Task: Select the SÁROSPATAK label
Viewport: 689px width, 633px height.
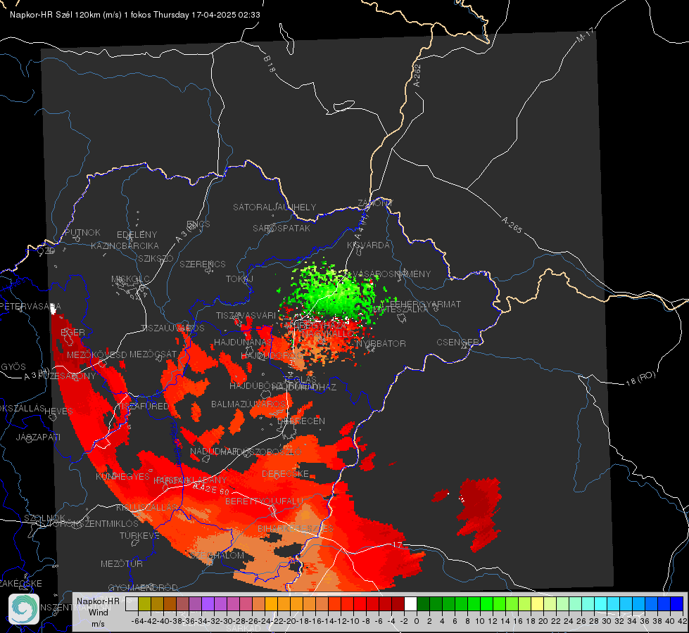Action: [x=282, y=228]
